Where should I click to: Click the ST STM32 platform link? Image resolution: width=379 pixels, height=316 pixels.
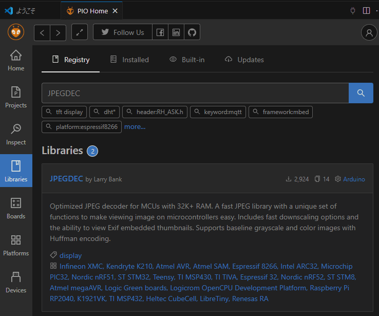click(x=134, y=277)
